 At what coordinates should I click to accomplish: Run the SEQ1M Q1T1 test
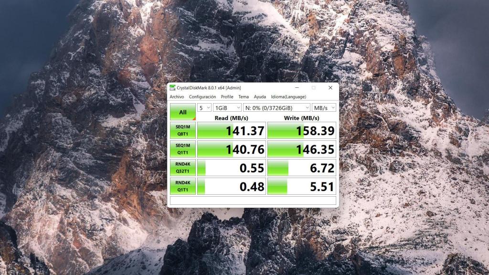coord(183,149)
